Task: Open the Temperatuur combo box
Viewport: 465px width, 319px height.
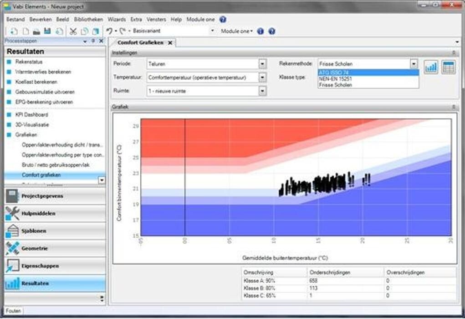Action: pos(262,77)
